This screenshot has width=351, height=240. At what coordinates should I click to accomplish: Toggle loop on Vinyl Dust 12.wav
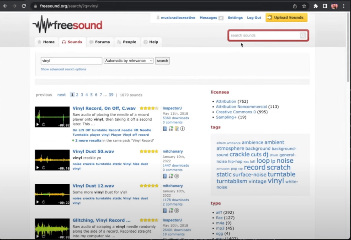coord(43,202)
